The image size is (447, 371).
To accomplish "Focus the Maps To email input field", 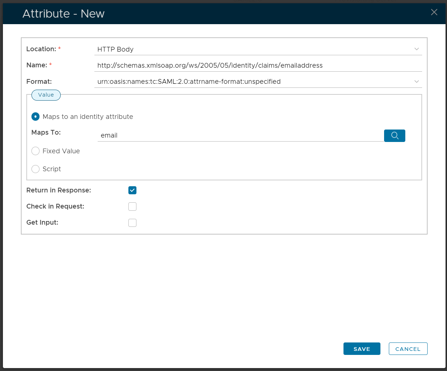I will coord(240,135).
